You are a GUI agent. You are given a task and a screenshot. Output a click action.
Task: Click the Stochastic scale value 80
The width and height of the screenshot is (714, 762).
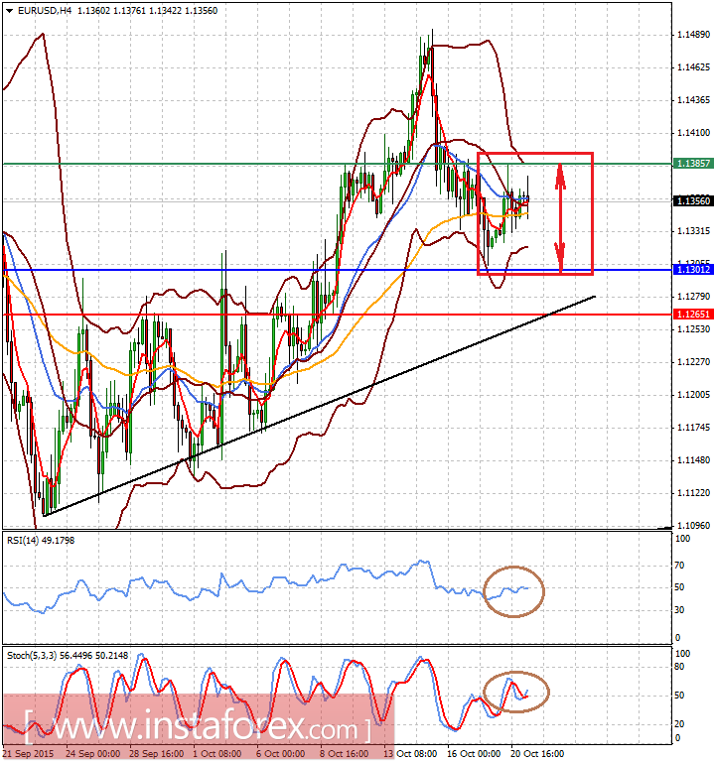pos(679,667)
